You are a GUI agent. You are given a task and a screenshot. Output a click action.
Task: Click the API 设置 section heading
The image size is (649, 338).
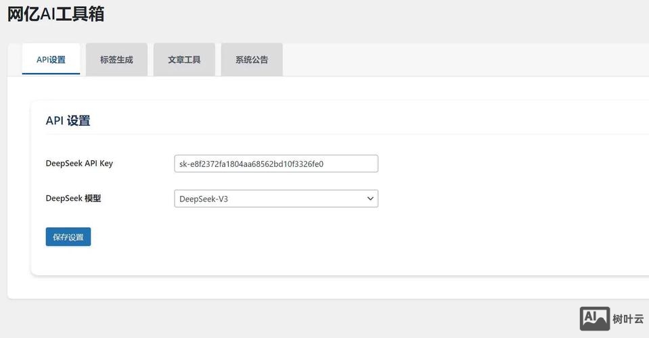point(68,120)
